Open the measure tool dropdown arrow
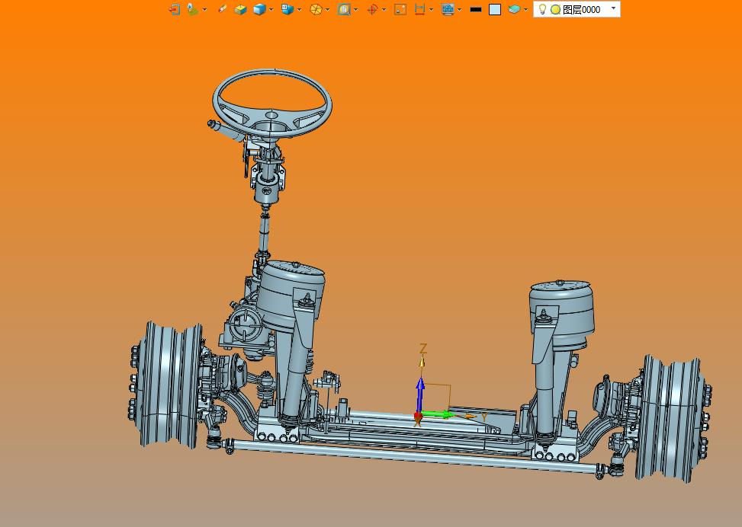 (x=431, y=9)
